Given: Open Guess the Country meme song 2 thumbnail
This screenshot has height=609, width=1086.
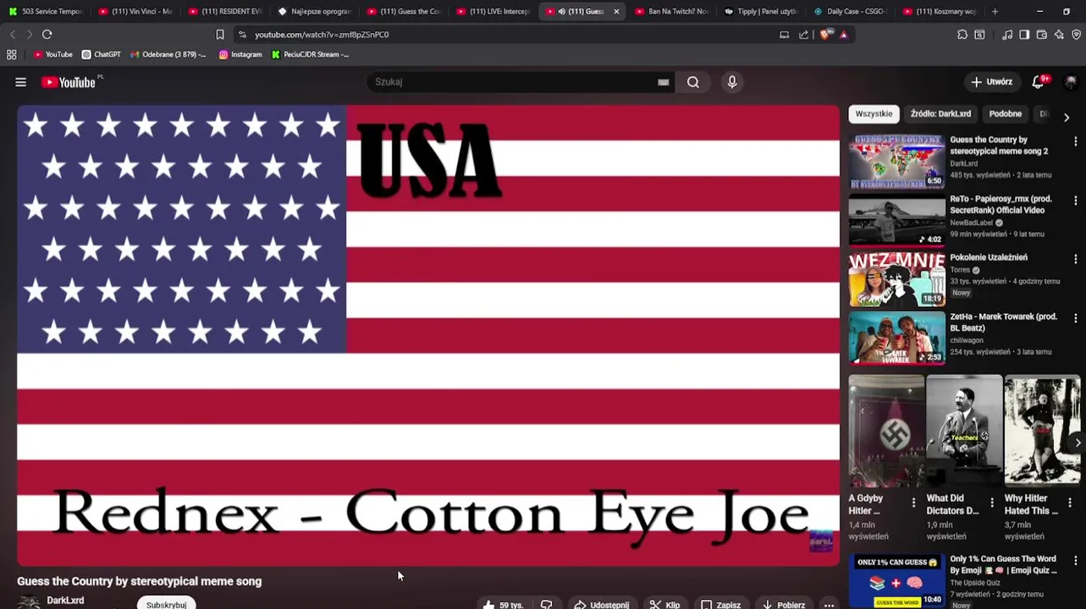Looking at the screenshot, I should click(x=897, y=161).
